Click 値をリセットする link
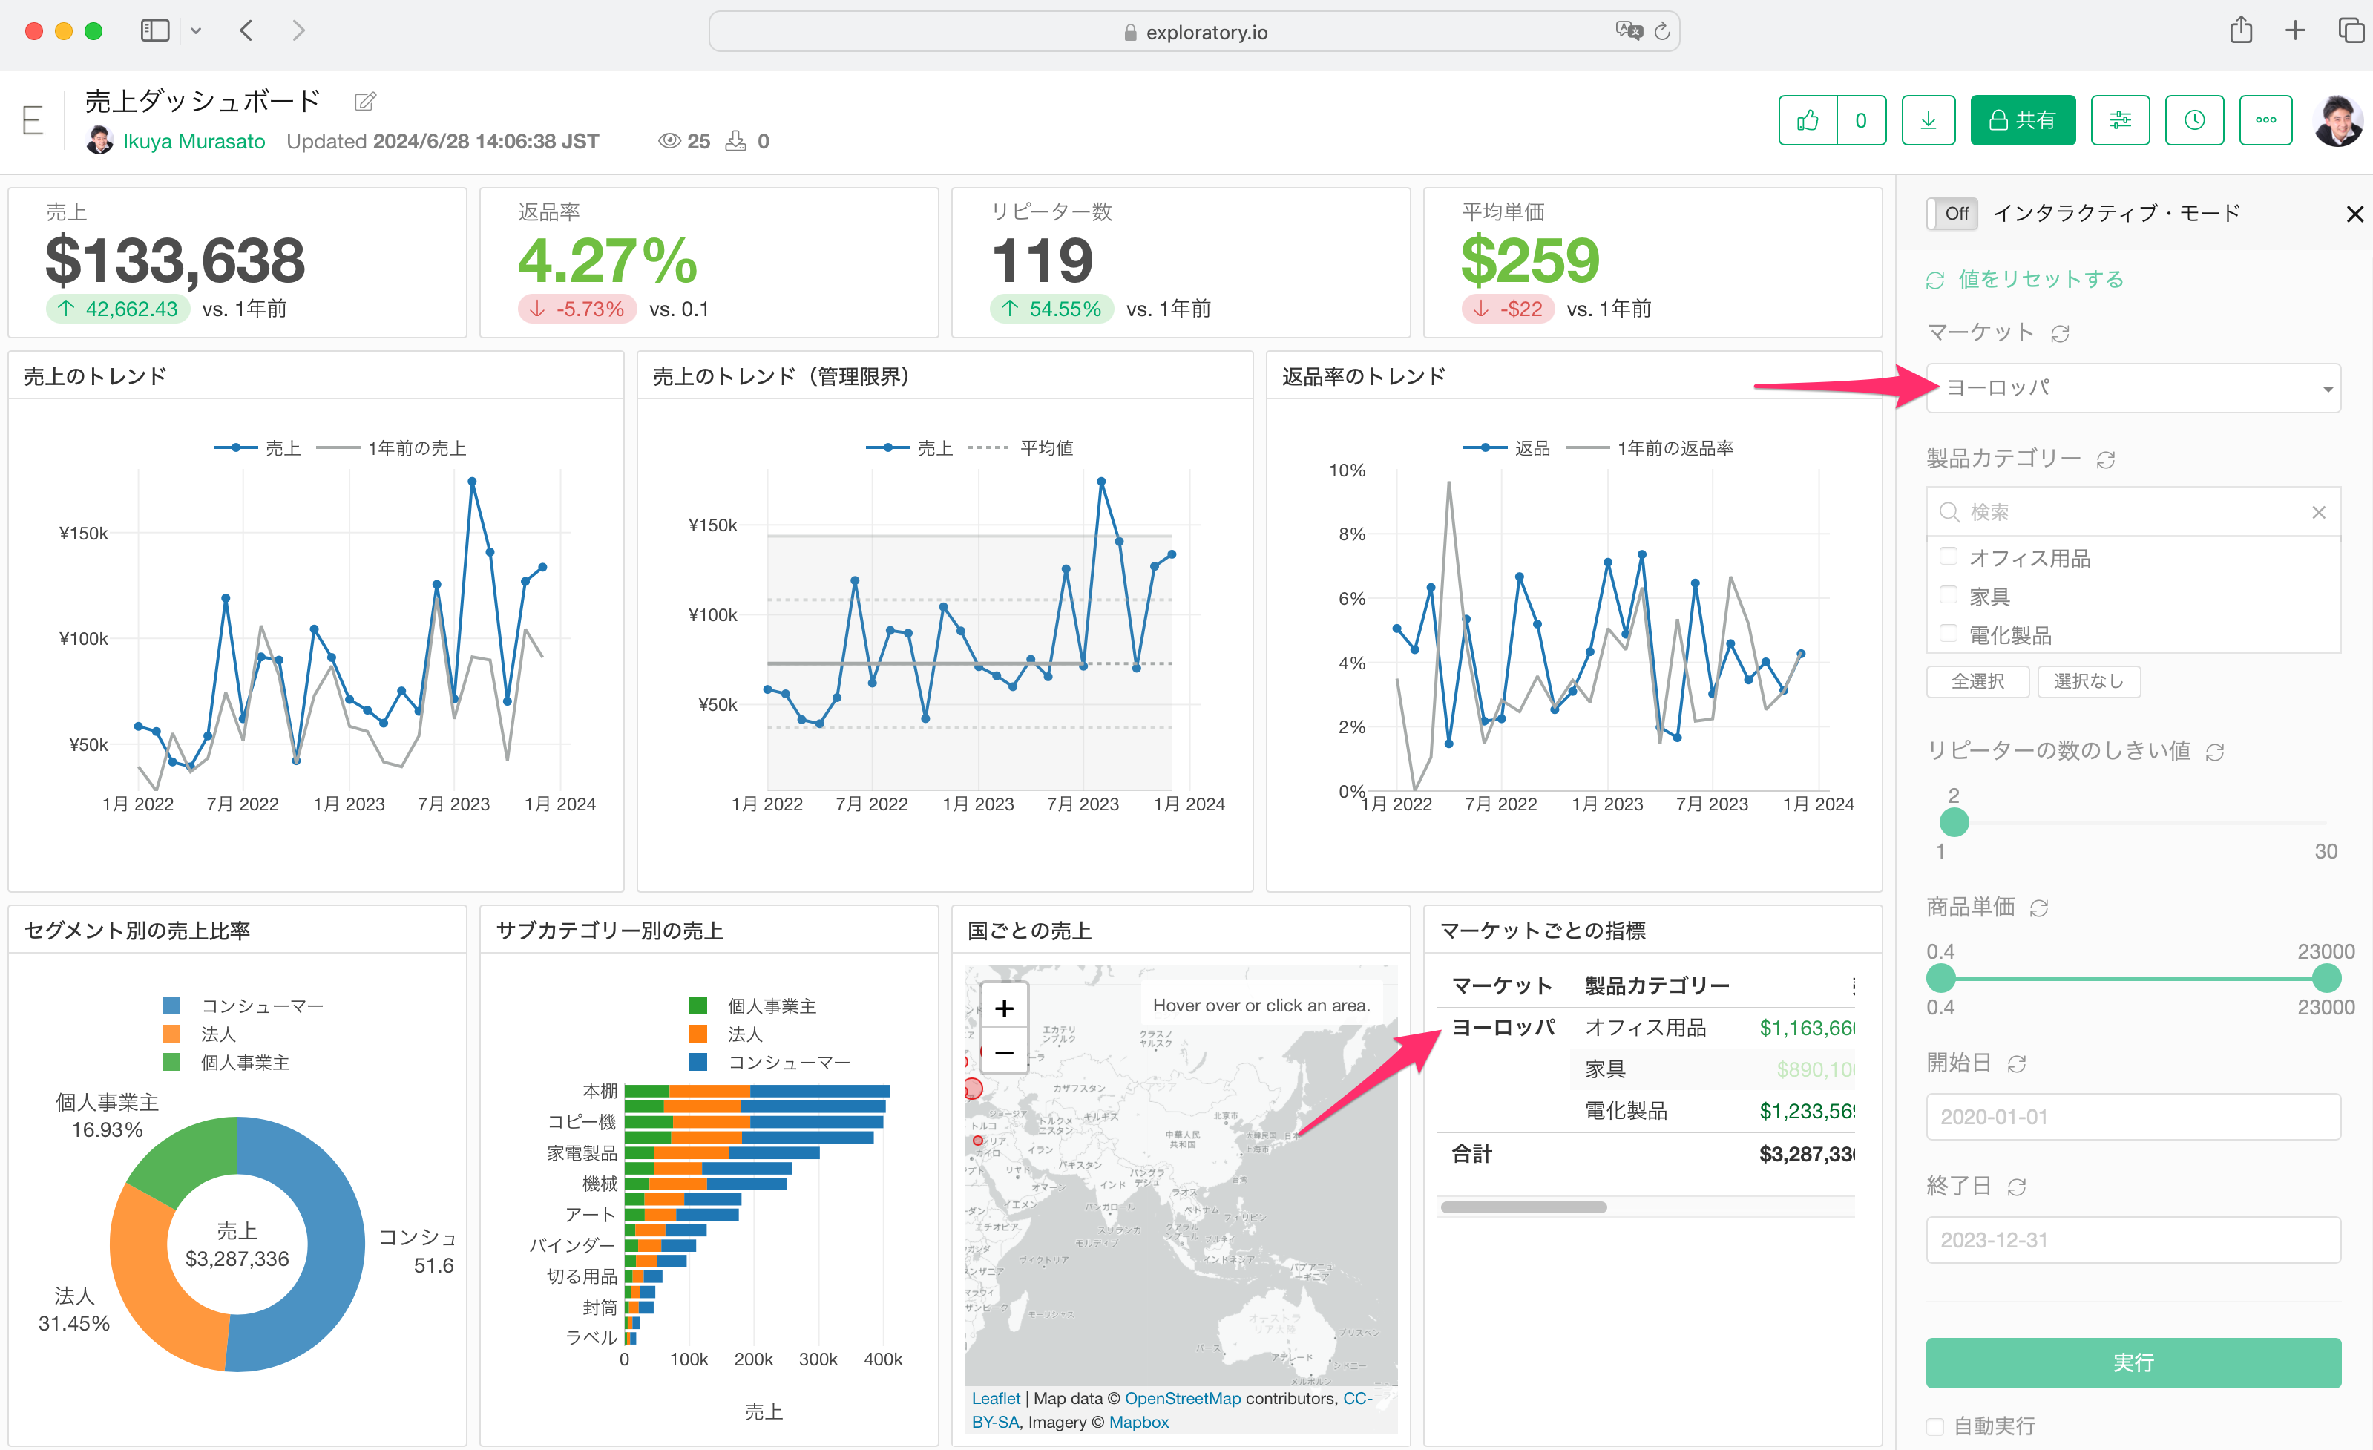This screenshot has height=1450, width=2373. (x=2024, y=279)
